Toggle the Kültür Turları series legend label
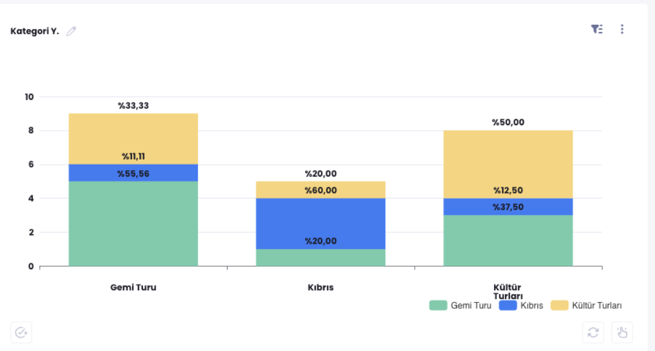This screenshot has width=655, height=351. click(597, 306)
